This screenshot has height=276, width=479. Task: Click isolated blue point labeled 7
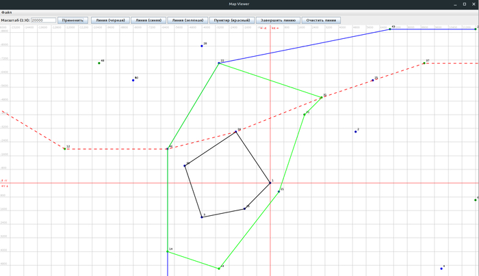[356, 131]
